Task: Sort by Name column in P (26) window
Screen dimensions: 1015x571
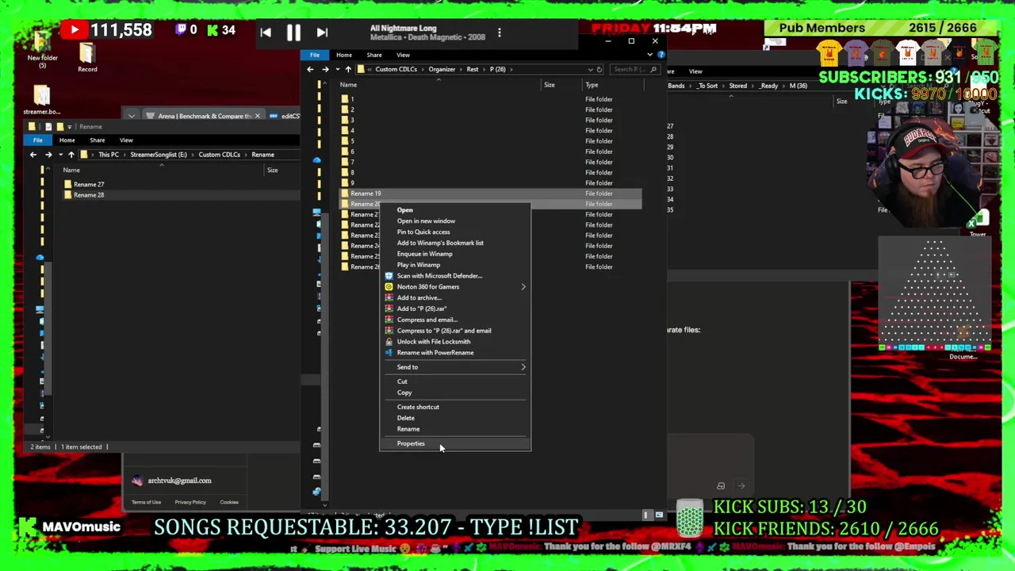Action: coord(348,85)
